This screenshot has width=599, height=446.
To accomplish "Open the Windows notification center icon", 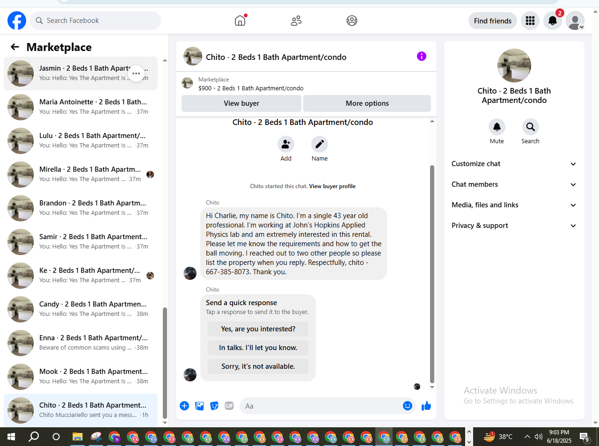I will (x=584, y=437).
